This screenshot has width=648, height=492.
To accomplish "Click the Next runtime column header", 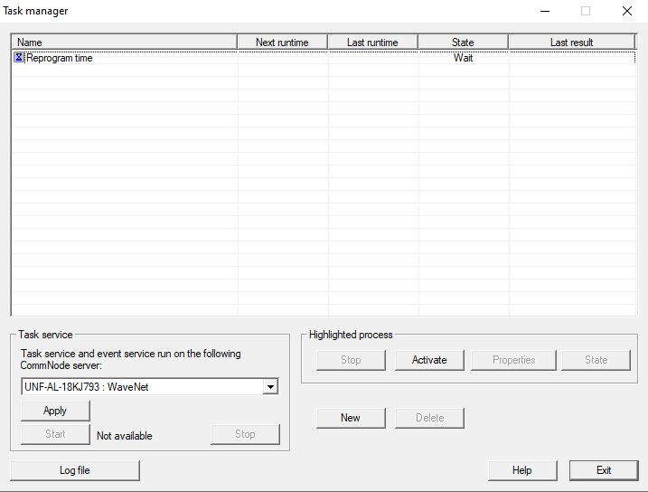I will 282,43.
